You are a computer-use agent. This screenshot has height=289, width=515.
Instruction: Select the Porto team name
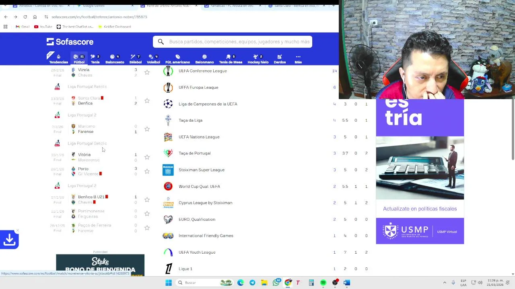[x=83, y=169]
